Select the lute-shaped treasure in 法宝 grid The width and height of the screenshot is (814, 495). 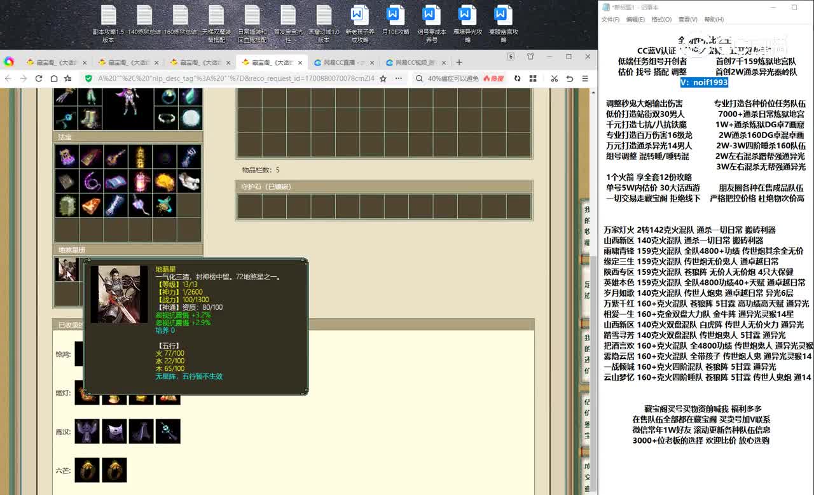point(115,157)
